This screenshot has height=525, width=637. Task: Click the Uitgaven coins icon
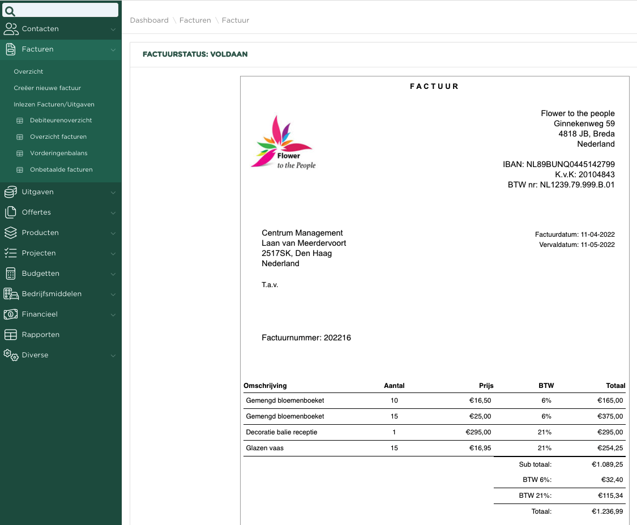(10, 192)
